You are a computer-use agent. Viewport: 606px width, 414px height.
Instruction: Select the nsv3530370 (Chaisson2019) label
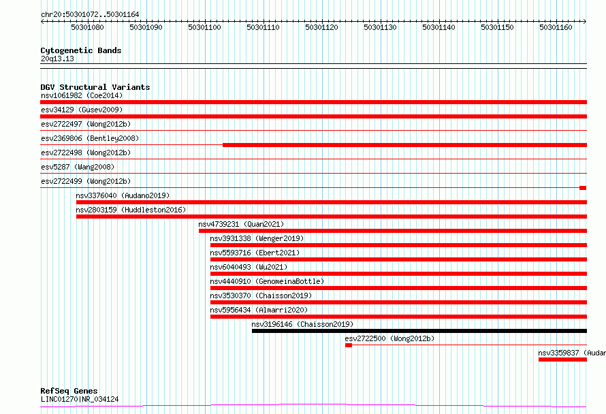(x=261, y=296)
